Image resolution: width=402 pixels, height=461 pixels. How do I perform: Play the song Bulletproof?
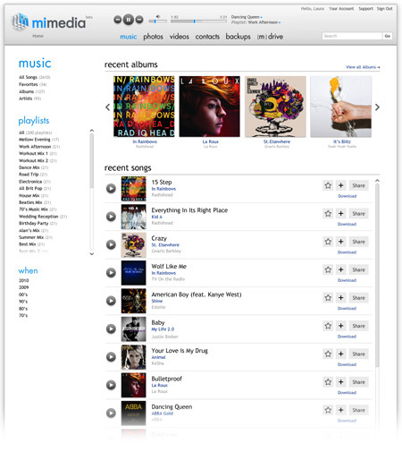click(111, 385)
